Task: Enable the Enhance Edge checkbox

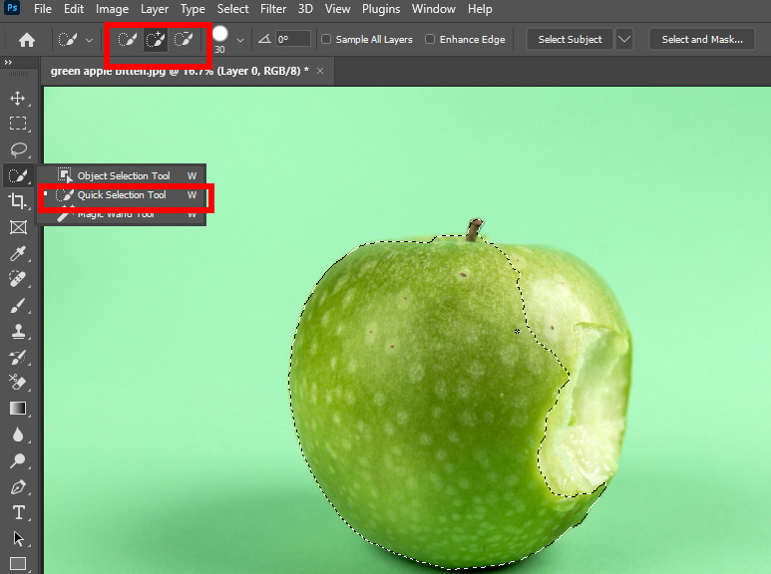Action: [x=430, y=39]
